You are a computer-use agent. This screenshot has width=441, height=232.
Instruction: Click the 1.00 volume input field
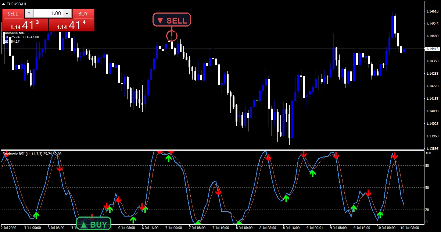point(48,14)
